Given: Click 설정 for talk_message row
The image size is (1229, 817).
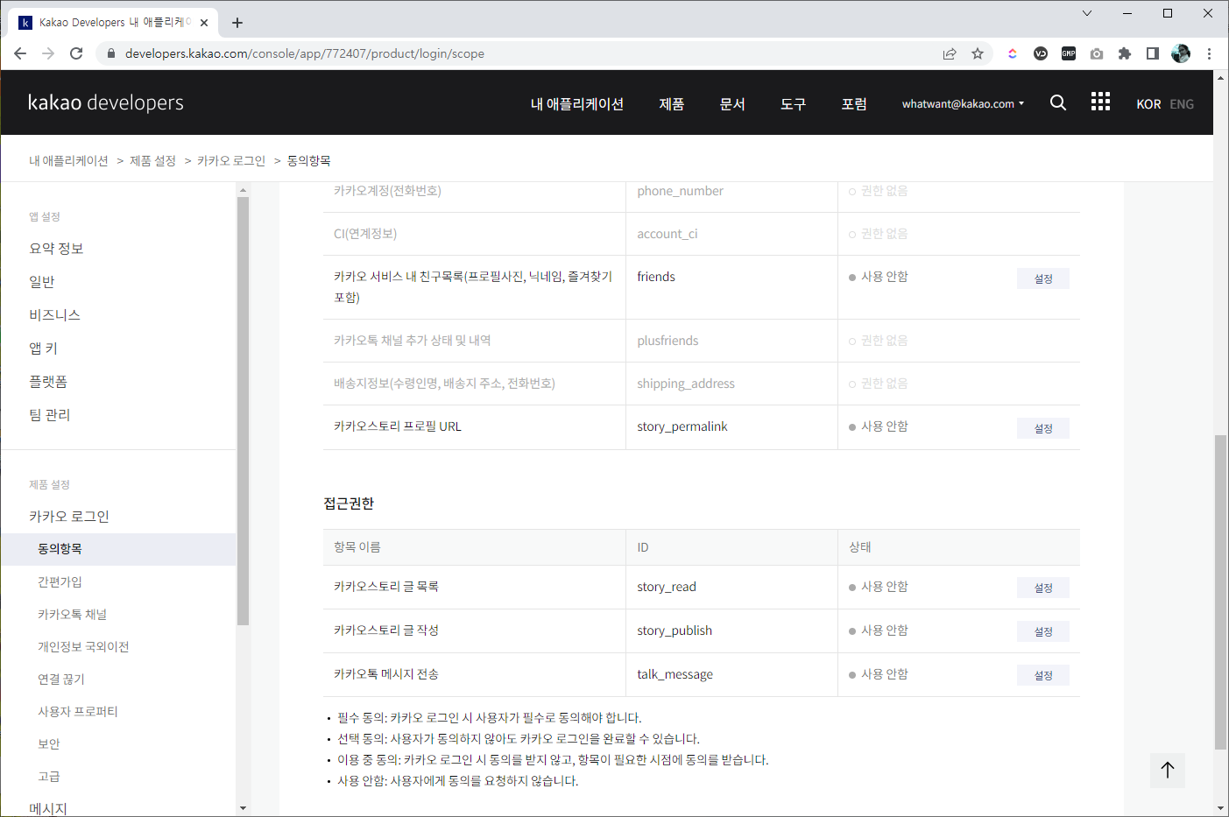Looking at the screenshot, I should tap(1043, 675).
